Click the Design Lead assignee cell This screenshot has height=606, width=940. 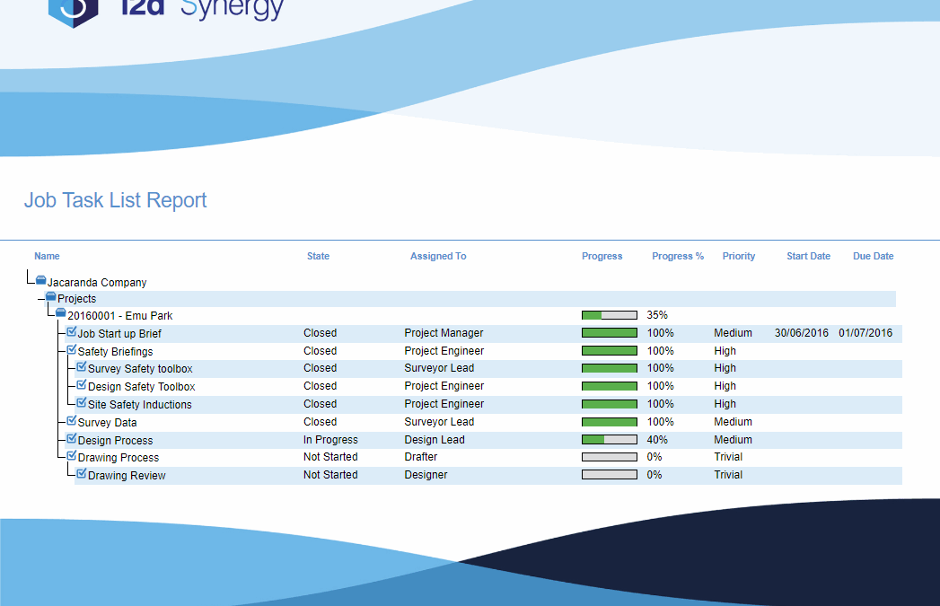pos(435,440)
